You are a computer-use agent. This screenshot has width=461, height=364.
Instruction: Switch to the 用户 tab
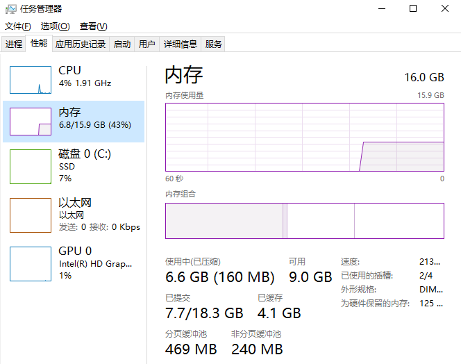[x=146, y=44]
